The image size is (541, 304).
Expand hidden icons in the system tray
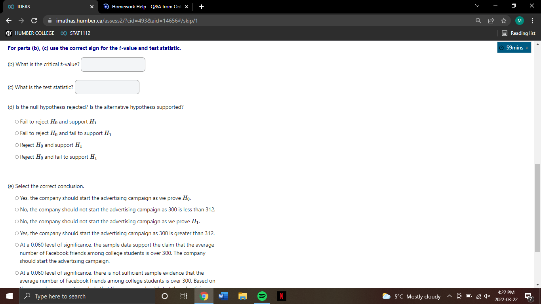tap(450, 296)
